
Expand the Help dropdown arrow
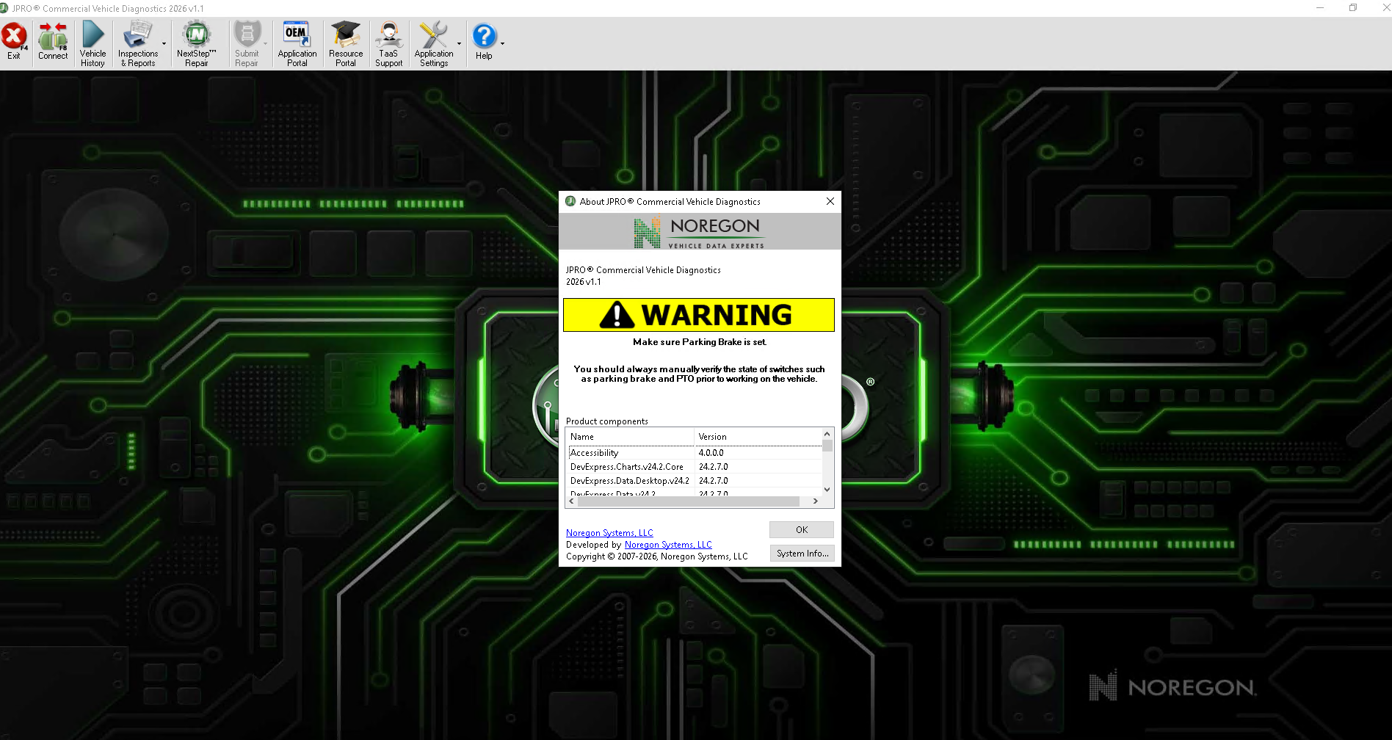coord(502,44)
